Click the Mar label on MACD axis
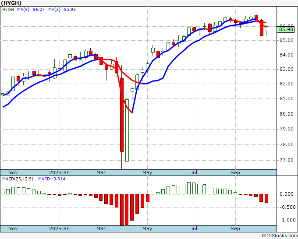This screenshot has width=298, height=239. tap(101, 228)
